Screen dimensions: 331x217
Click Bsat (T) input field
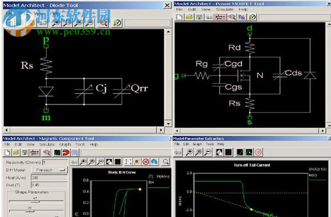(x=49, y=185)
